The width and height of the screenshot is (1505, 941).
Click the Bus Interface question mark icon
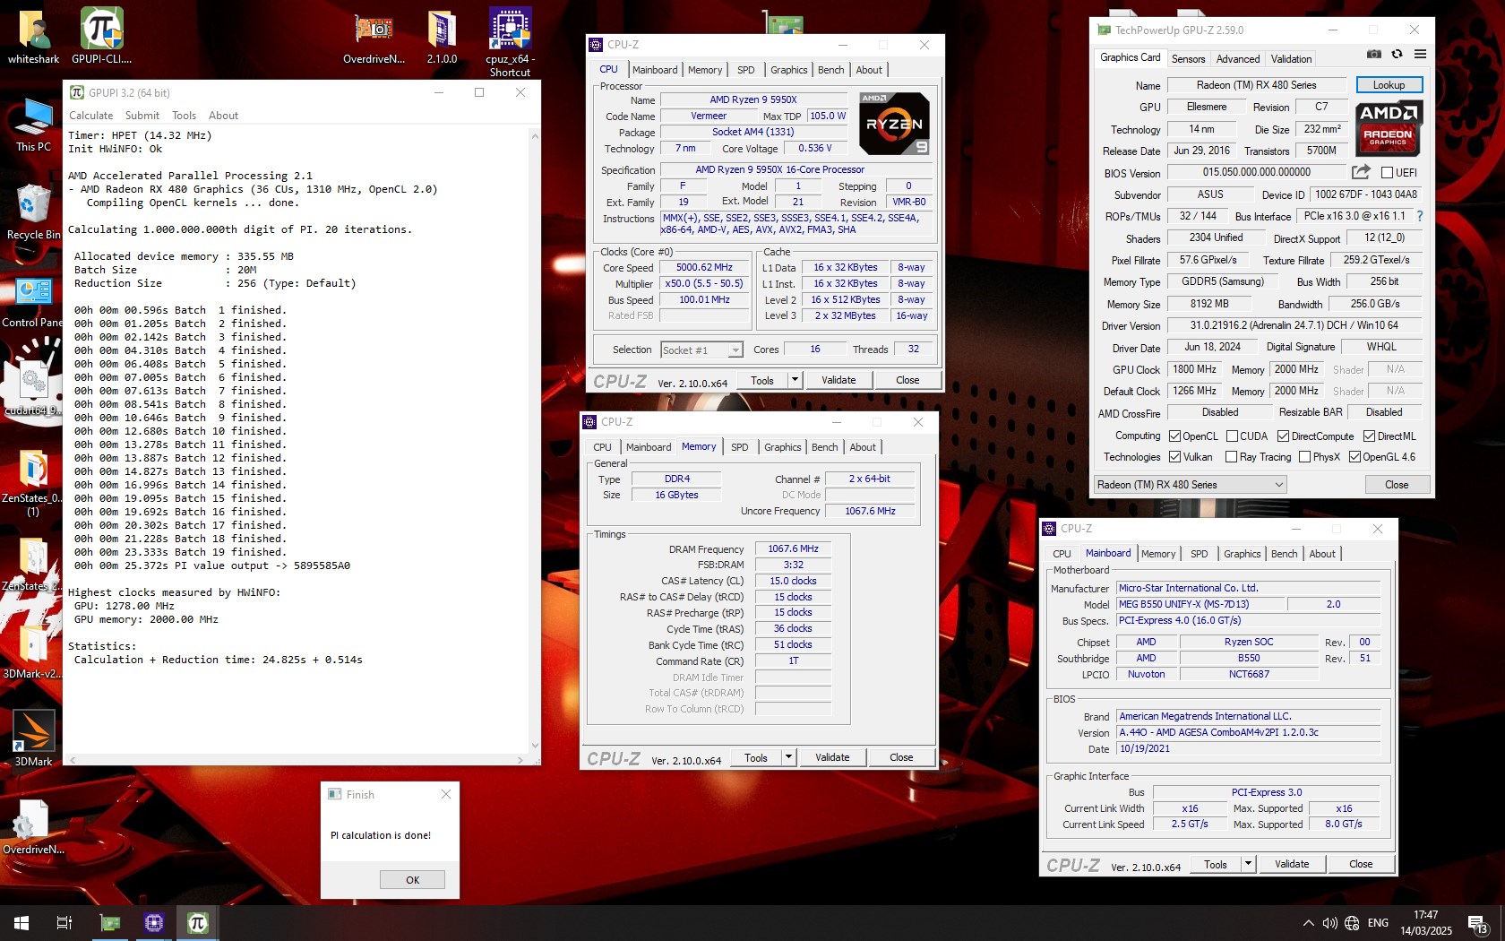tap(1419, 216)
